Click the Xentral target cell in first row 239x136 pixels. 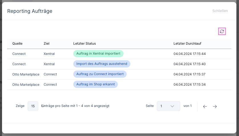49,54
